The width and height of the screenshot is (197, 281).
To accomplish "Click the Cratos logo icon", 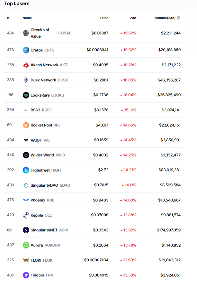I will (26, 50).
